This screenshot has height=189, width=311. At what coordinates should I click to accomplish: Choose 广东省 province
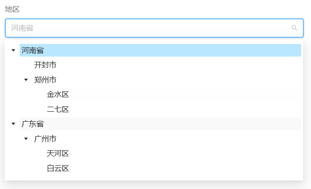pyautogui.click(x=33, y=124)
